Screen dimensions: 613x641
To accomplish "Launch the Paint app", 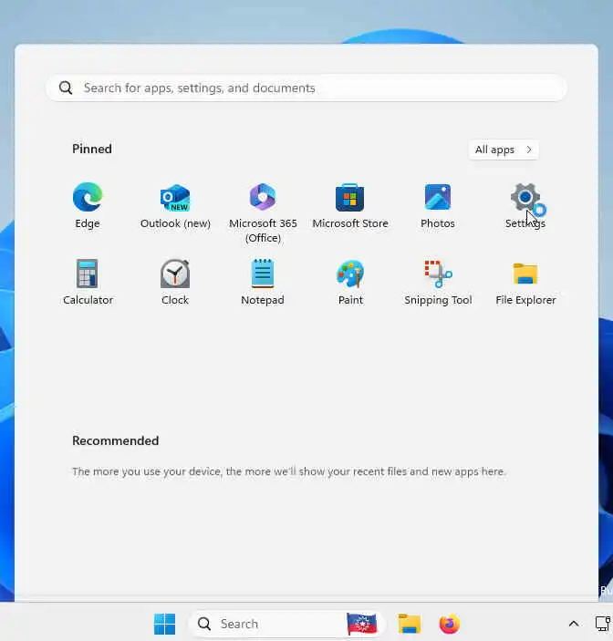I will (350, 282).
